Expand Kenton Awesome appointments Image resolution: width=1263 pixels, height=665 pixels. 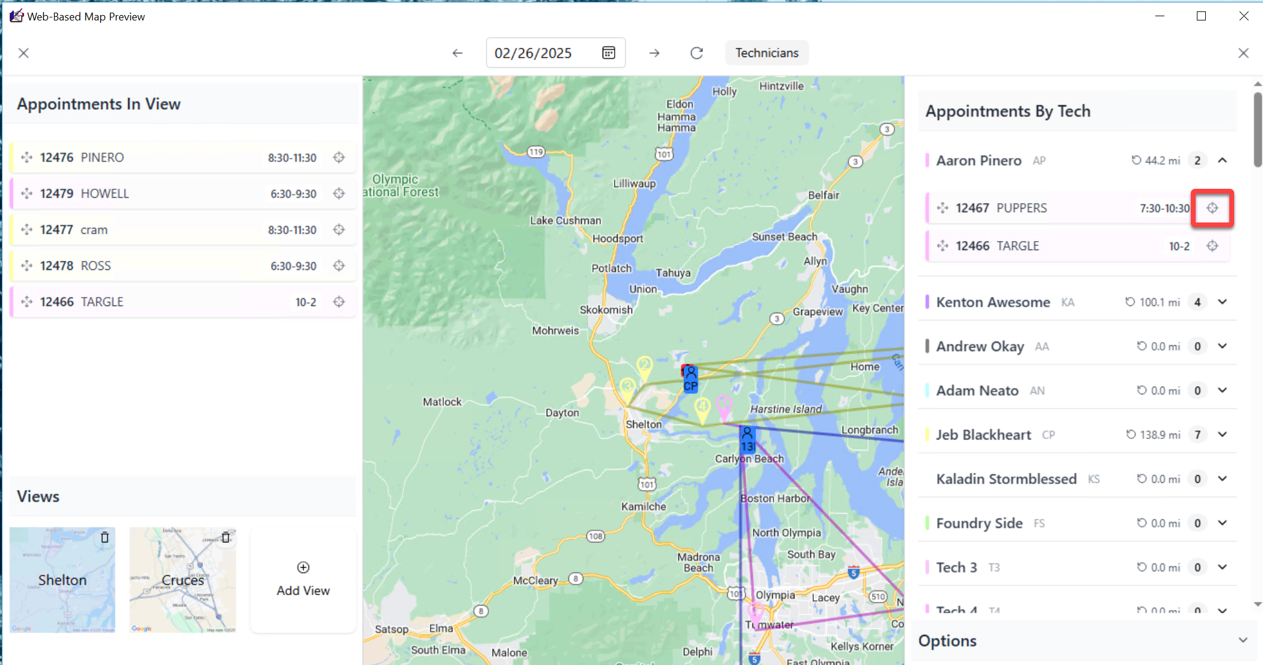1222,302
